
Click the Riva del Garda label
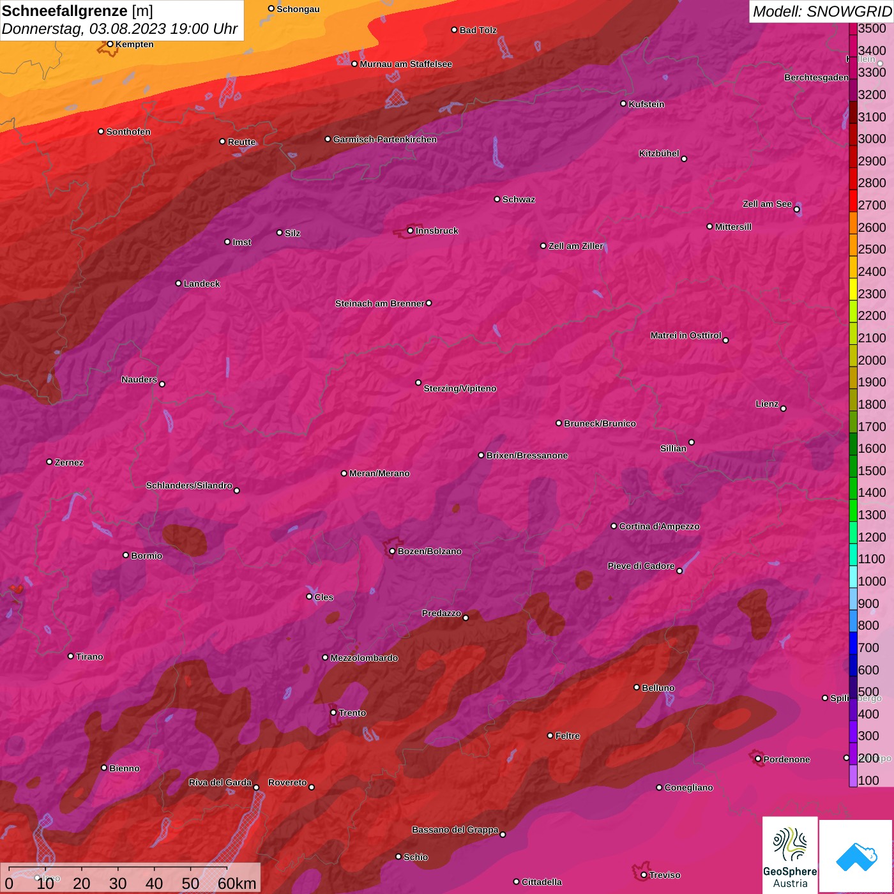tap(220, 782)
